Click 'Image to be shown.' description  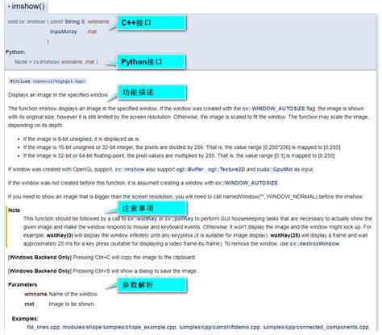(72, 304)
